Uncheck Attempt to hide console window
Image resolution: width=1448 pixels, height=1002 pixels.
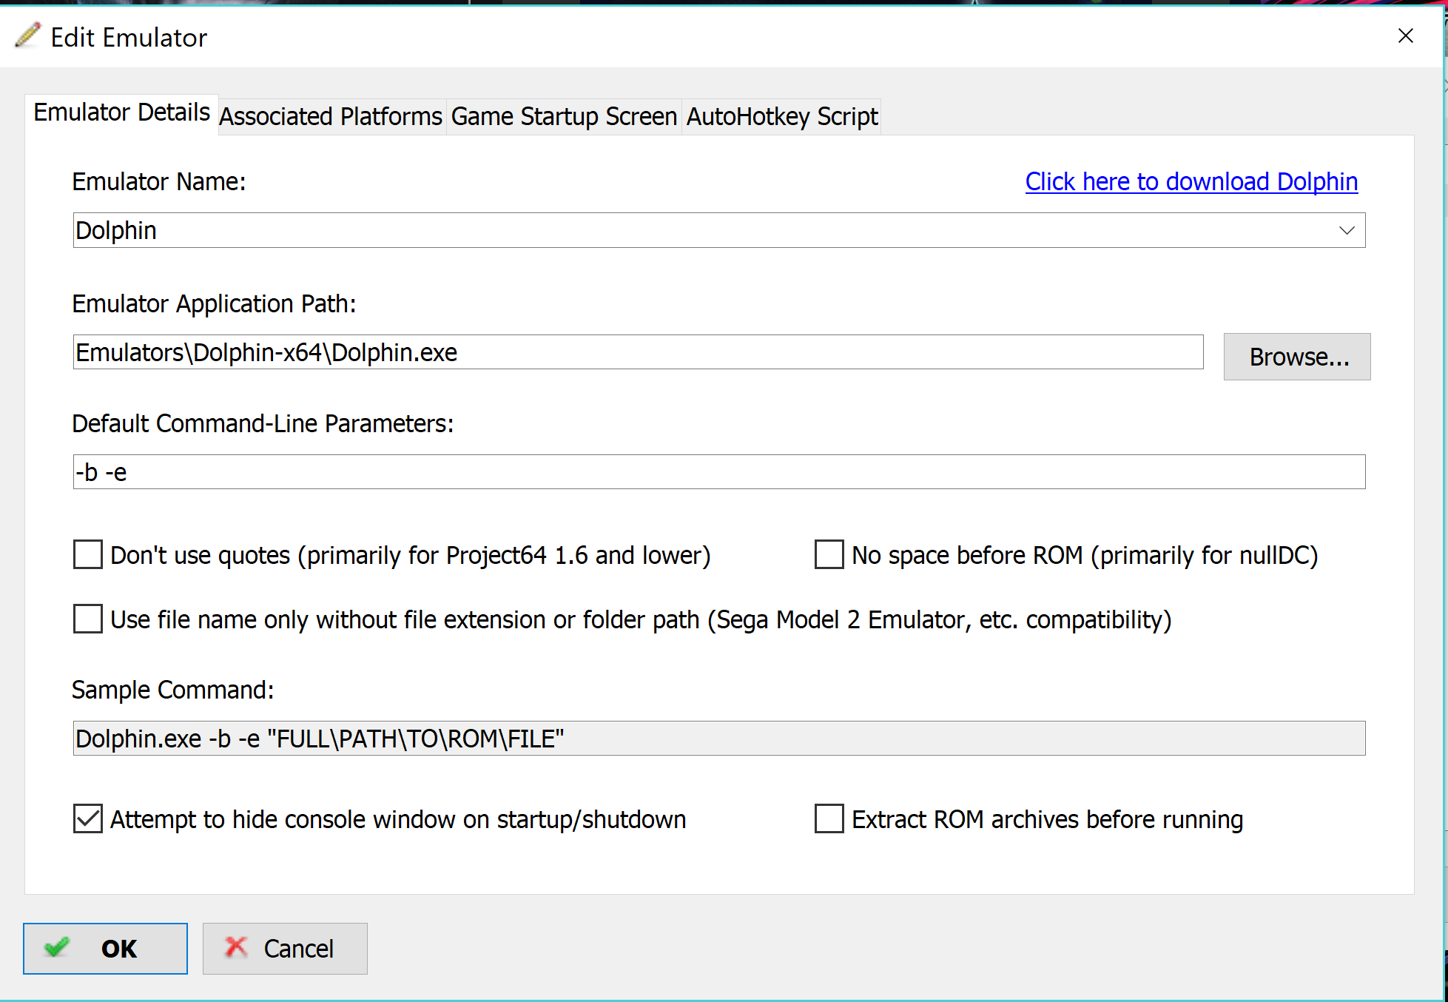[x=88, y=818]
